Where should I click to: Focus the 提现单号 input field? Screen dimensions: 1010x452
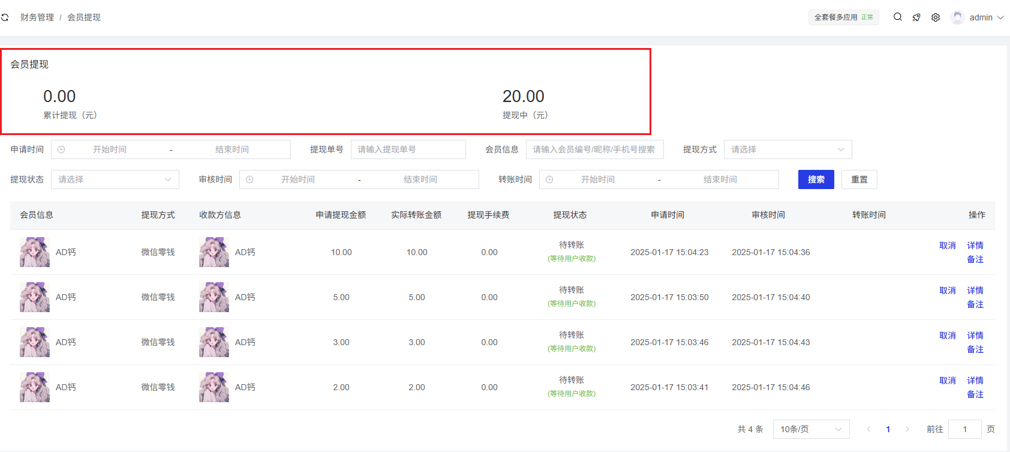[408, 149]
